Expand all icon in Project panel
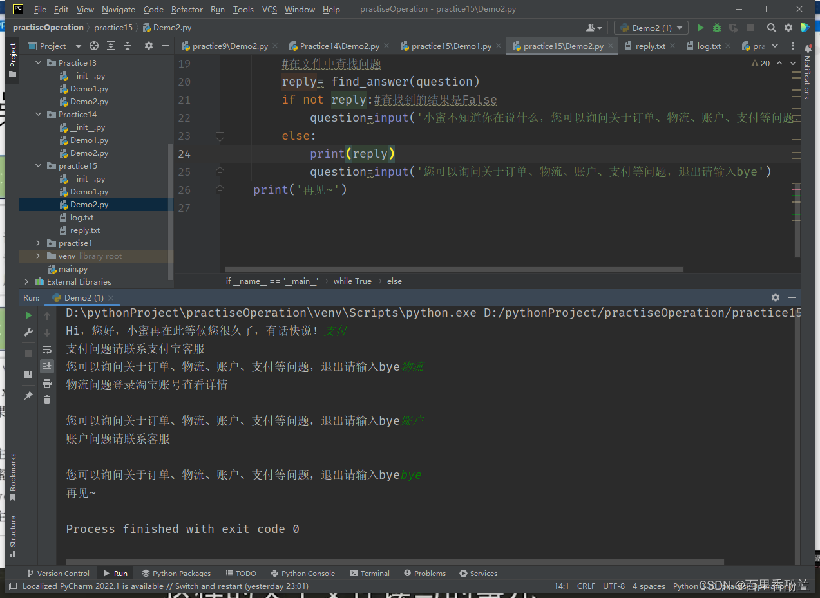Screen dimensions: 820x598 point(111,46)
